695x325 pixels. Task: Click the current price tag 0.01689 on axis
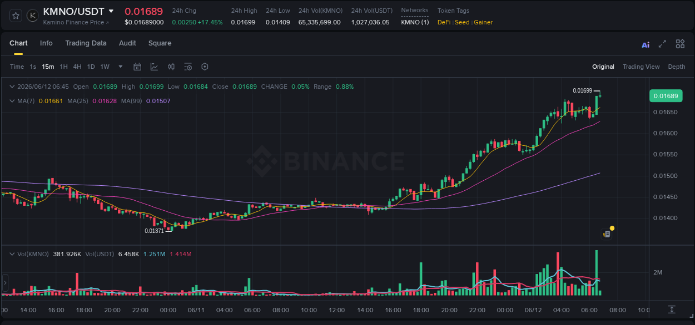[666, 96]
